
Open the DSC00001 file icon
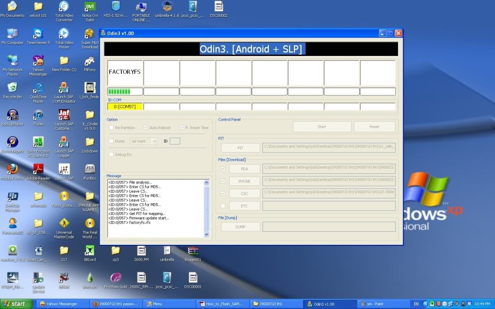coord(193,281)
